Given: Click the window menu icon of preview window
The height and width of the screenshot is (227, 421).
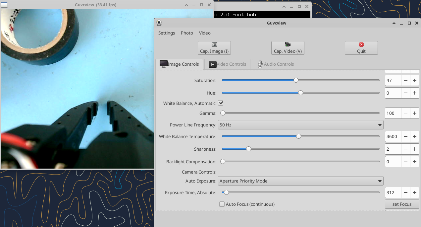Looking at the screenshot, I should [5, 5].
